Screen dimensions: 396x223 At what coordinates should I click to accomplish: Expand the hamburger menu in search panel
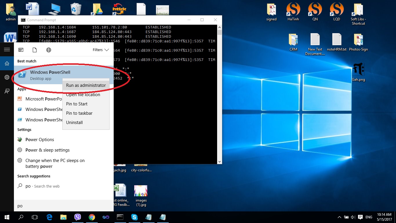pyautogui.click(x=7, y=50)
